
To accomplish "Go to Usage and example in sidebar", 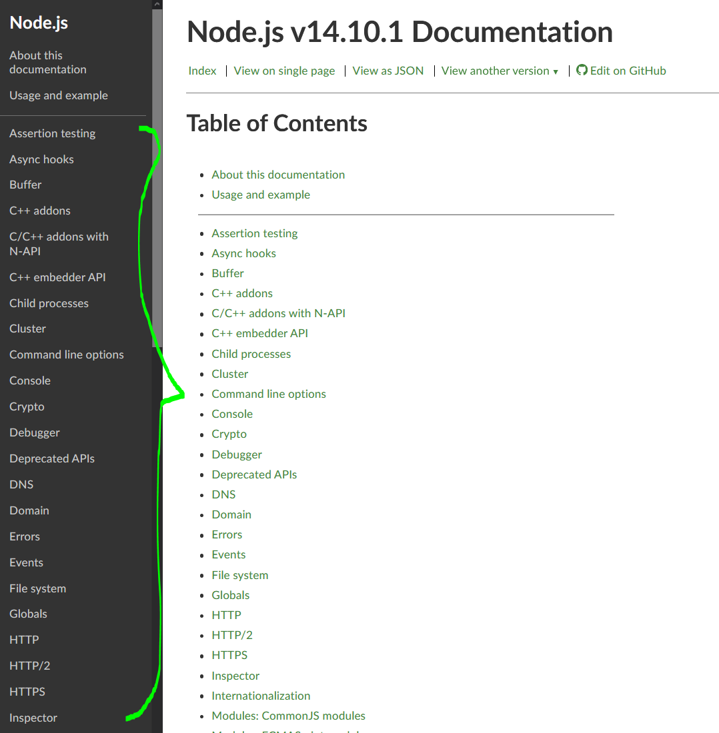I will click(x=58, y=95).
